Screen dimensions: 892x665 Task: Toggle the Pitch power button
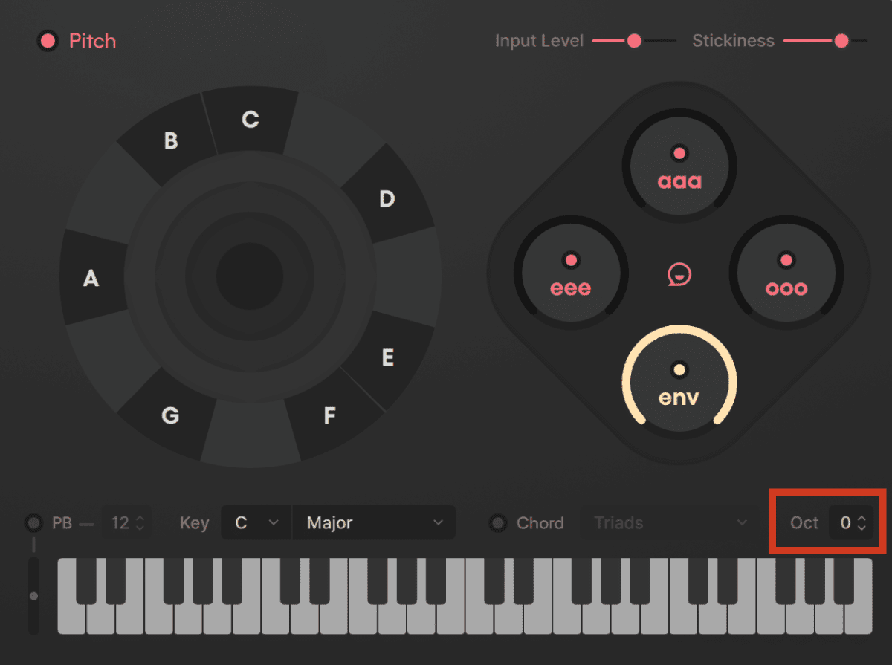click(x=48, y=41)
